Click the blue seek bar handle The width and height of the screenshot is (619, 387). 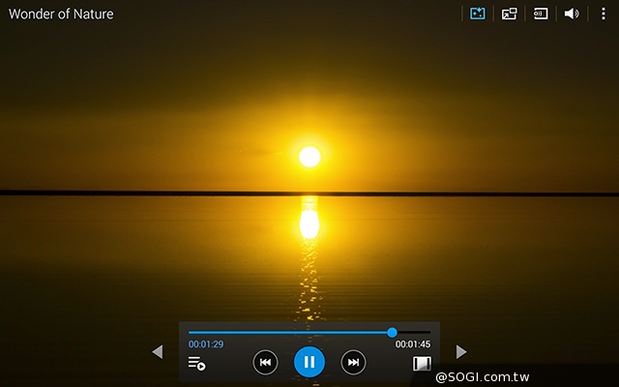coord(392,332)
